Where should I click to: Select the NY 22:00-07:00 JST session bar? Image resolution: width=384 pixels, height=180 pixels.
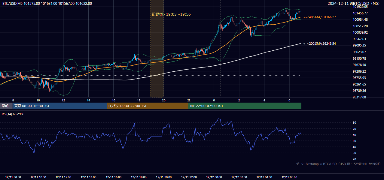coord(245,106)
